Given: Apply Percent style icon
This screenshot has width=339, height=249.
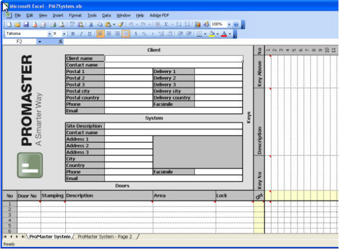Looking at the screenshot, I should 144,34.
